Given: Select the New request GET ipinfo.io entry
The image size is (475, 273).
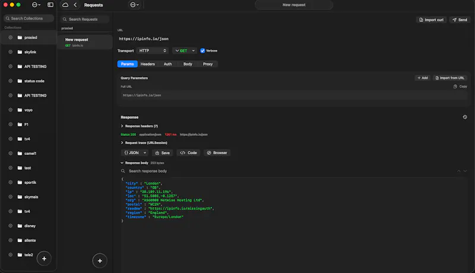Looking at the screenshot, I should tap(85, 42).
